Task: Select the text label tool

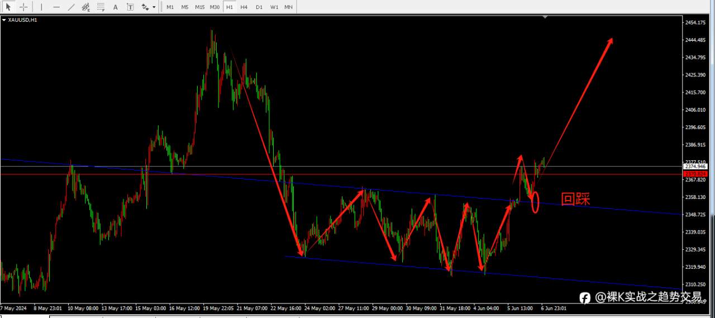Action: coord(130,7)
